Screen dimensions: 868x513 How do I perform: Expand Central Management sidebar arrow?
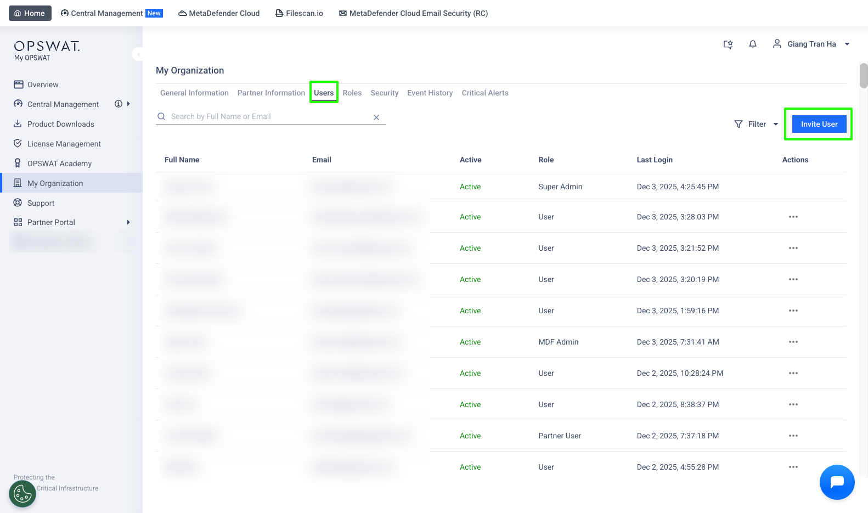[128, 104]
